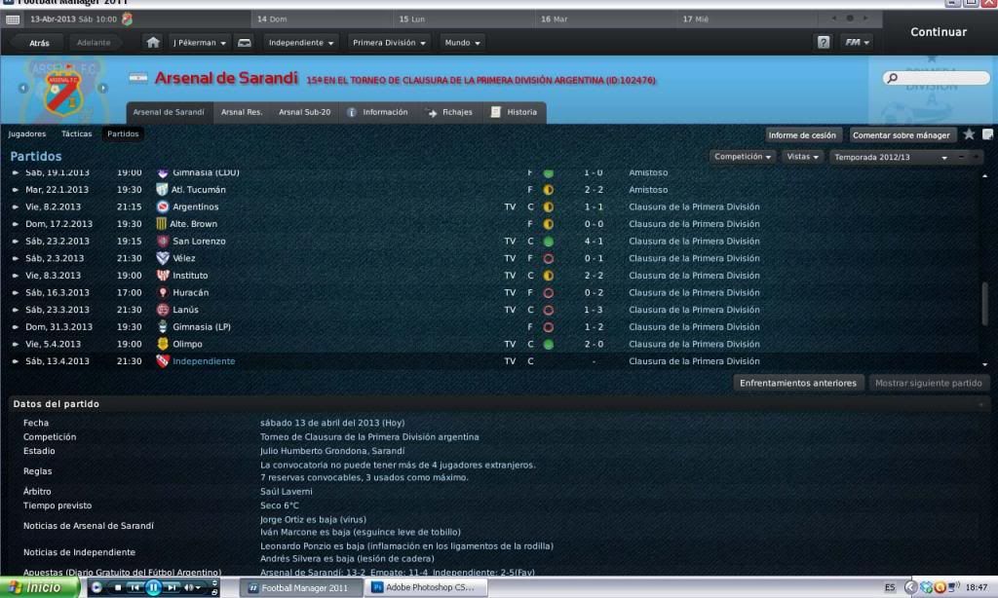
Task: Click the Información tab info icon
Action: click(x=351, y=112)
